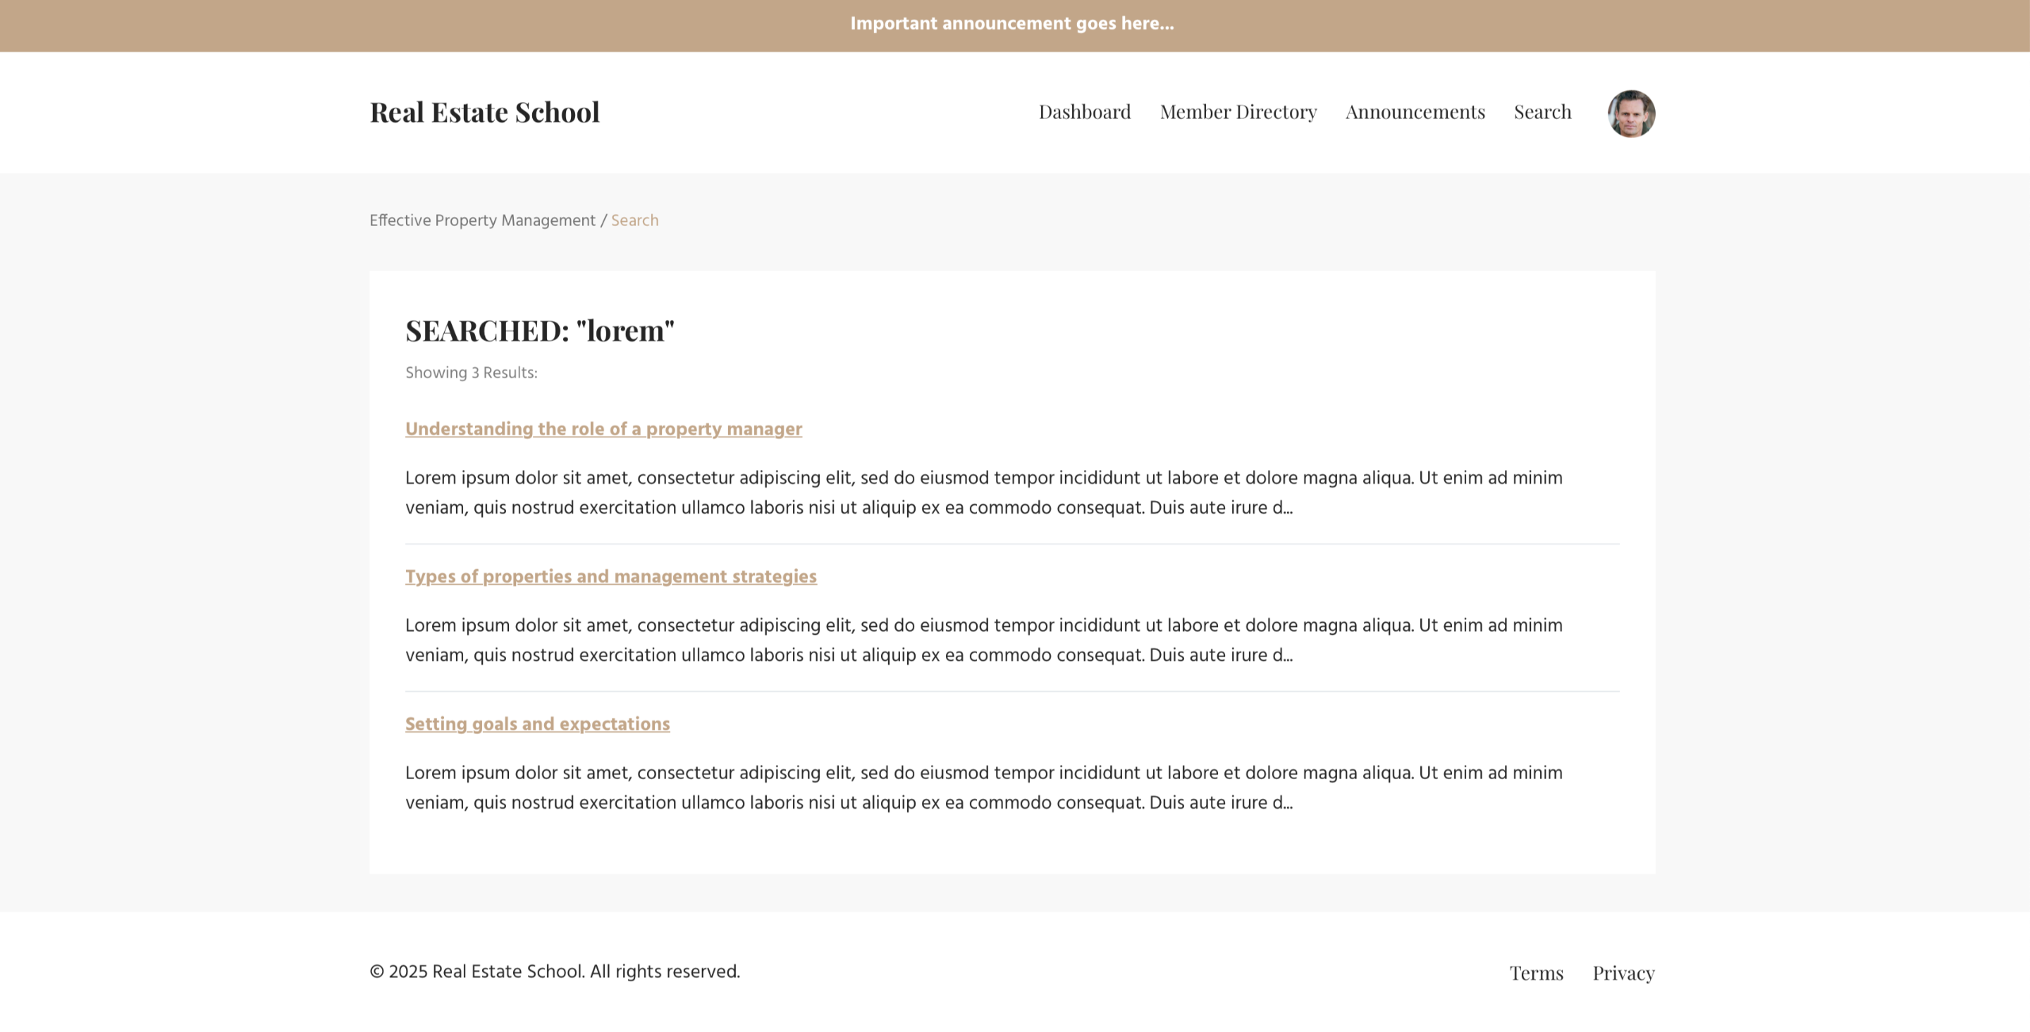Viewport: 2030px width, 1032px height.
Task: Click the Search breadcrumb link
Action: pyautogui.click(x=634, y=220)
